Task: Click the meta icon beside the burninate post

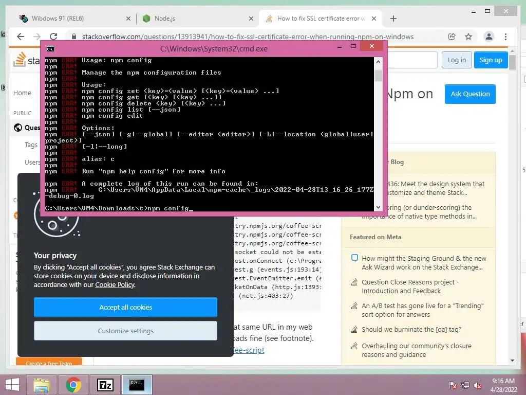Action: coord(354,329)
